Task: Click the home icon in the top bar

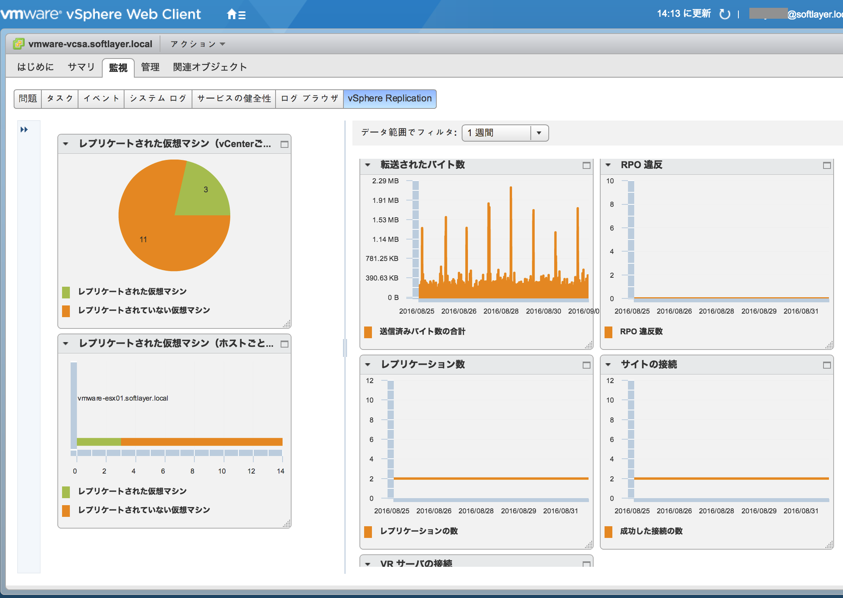Action: [232, 14]
